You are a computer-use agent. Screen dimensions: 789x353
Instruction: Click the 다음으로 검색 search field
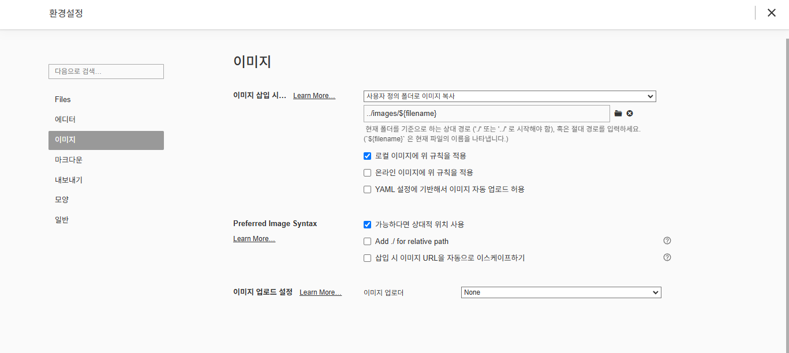pos(106,72)
